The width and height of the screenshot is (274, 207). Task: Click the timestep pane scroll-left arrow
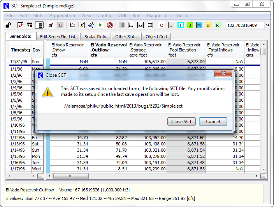(x=9, y=176)
